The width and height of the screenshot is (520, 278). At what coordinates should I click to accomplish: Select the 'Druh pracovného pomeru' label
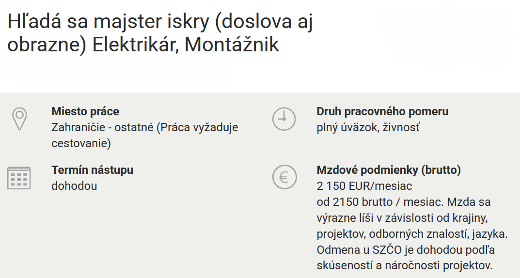[x=382, y=111]
